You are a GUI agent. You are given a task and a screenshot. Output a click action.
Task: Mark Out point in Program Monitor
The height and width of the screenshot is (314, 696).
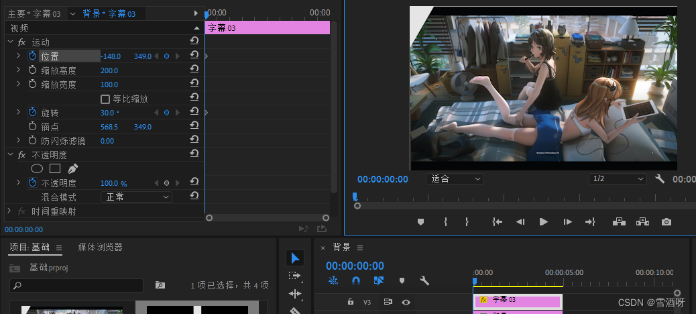click(467, 222)
